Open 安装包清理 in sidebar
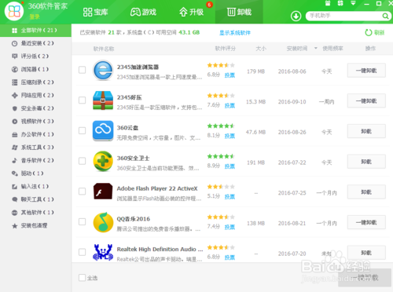 coord(35,225)
